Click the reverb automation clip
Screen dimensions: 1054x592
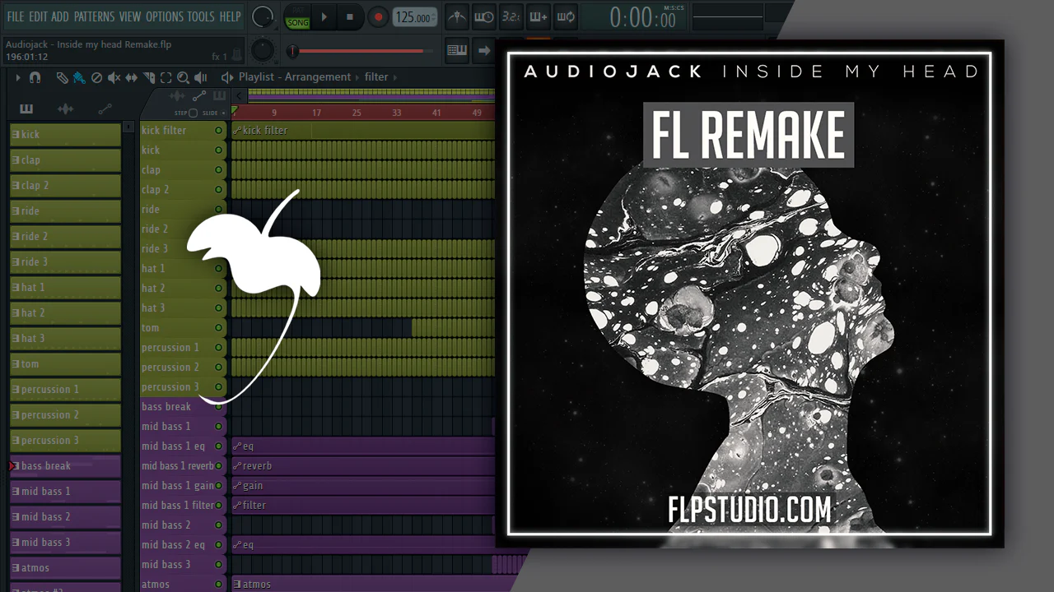(x=363, y=465)
